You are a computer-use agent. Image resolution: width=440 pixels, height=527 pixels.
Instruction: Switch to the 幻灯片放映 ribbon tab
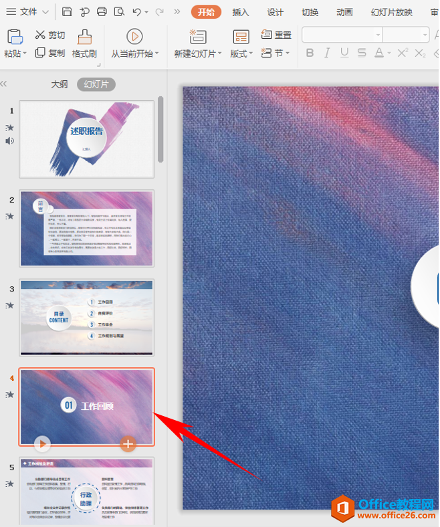pos(392,13)
